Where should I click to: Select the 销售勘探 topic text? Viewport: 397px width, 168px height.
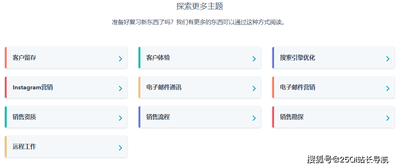(292, 117)
